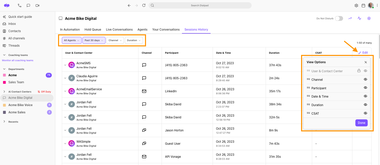Hide the CSAT column
Screen dimensions: 380x165
(365, 113)
